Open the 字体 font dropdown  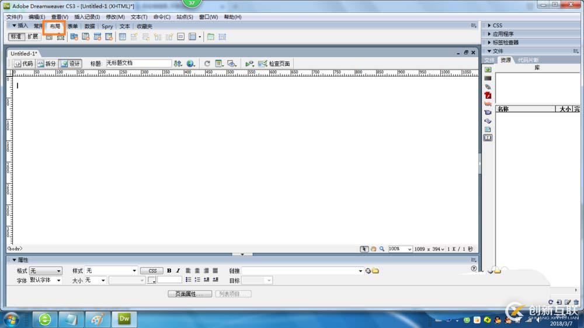coord(46,280)
